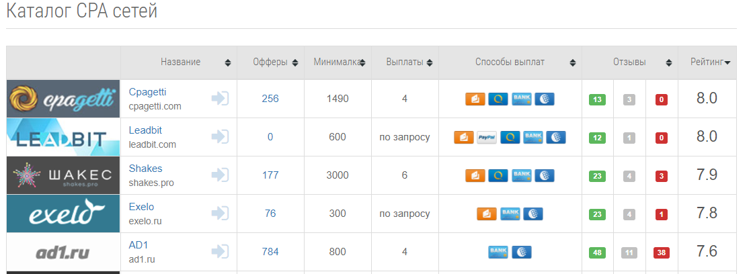Image resolution: width=751 pixels, height=274 pixels.
Task: Click the green 12 reviews badge for Leadbit
Action: pos(597,138)
